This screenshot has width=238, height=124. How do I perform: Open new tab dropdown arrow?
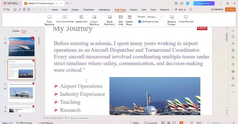coord(70,3)
